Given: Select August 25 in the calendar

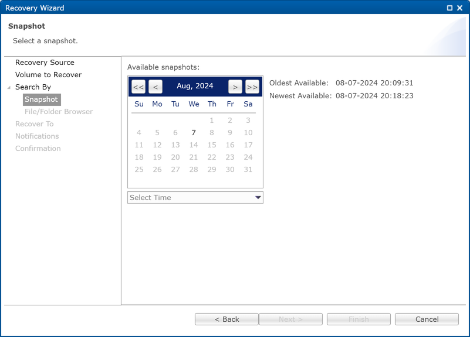Looking at the screenshot, I should tap(139, 170).
